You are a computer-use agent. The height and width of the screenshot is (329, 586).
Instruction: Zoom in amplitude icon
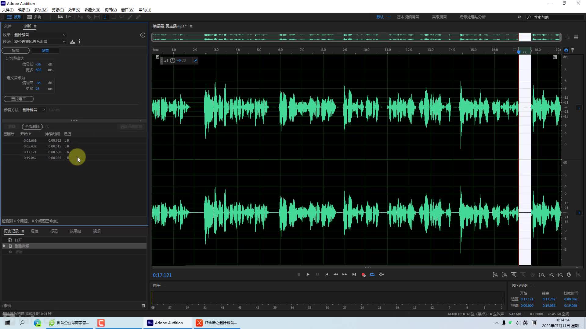(x=496, y=275)
